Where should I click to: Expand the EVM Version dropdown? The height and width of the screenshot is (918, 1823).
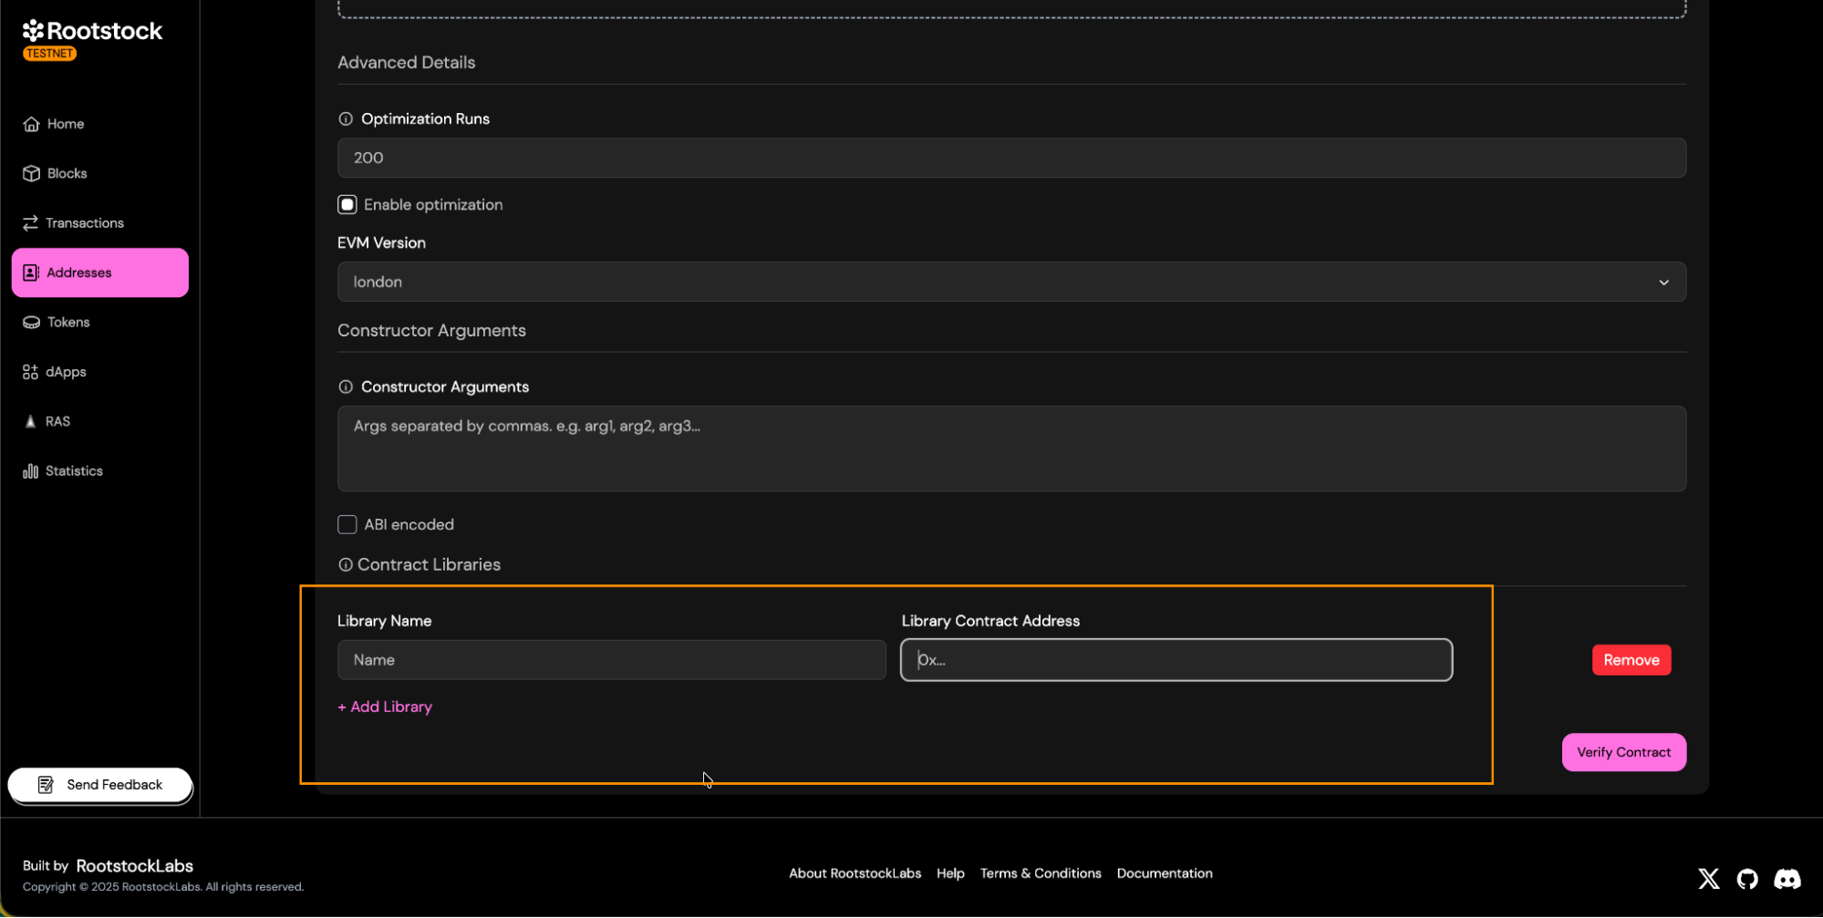pyautogui.click(x=1010, y=283)
